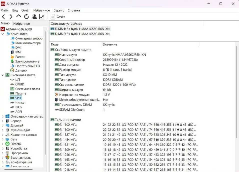Expand the Безопасность branch

point(3,158)
